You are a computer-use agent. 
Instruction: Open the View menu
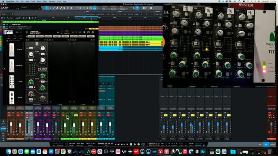click(x=59, y=1)
